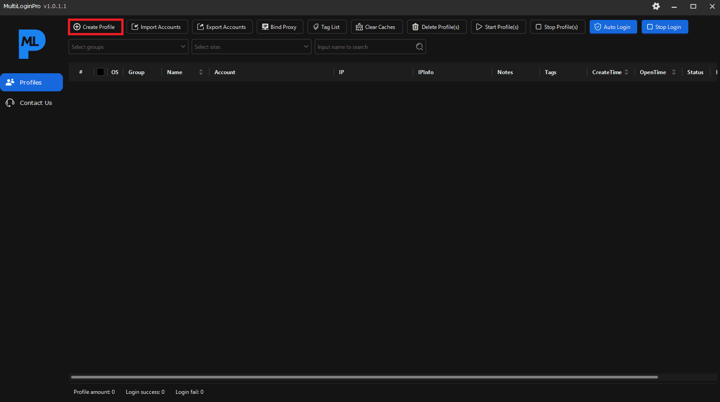Open Import Accounts
Viewport: 720px width, 402px height.
click(157, 27)
